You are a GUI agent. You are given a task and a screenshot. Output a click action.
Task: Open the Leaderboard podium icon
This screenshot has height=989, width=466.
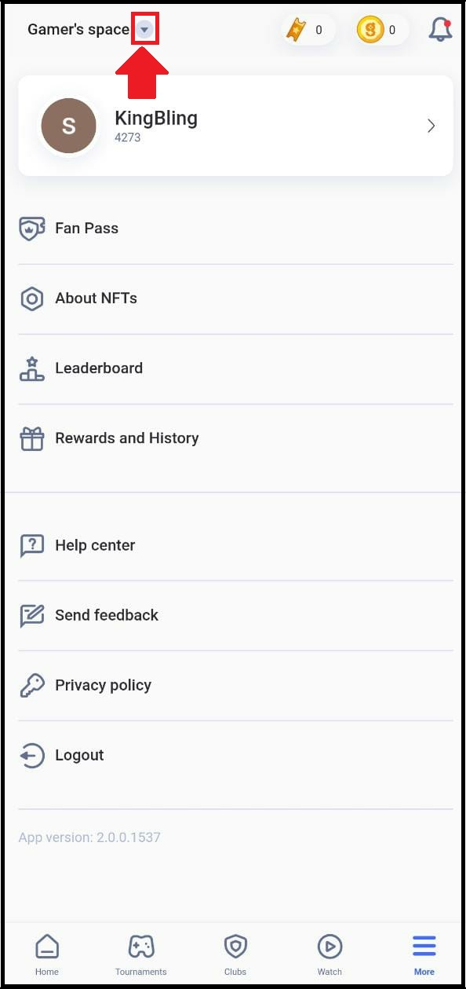(32, 368)
